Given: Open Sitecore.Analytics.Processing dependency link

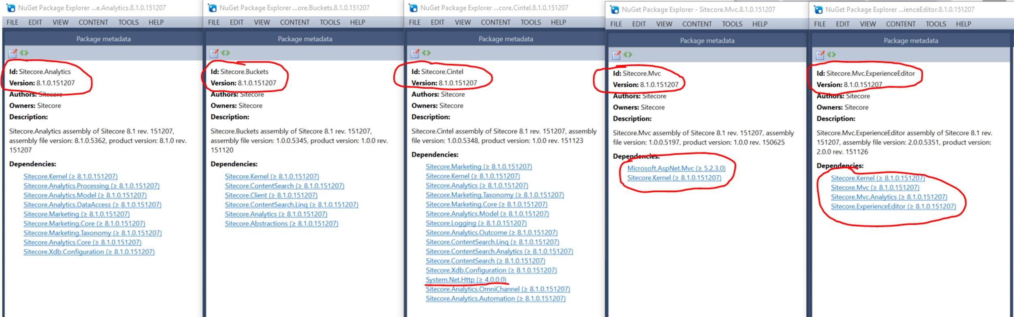Looking at the screenshot, I should pos(91,186).
